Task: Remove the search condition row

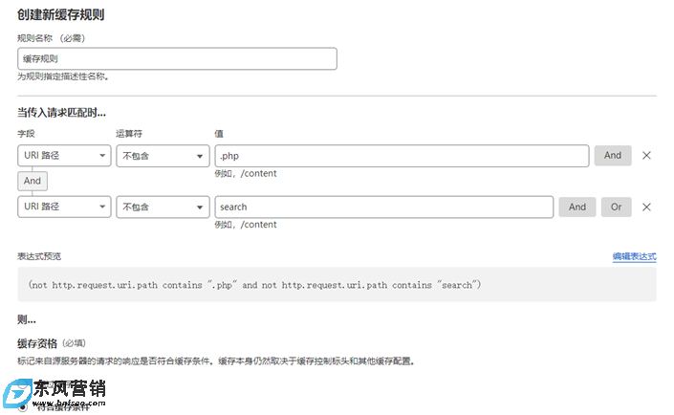Action: click(x=646, y=207)
